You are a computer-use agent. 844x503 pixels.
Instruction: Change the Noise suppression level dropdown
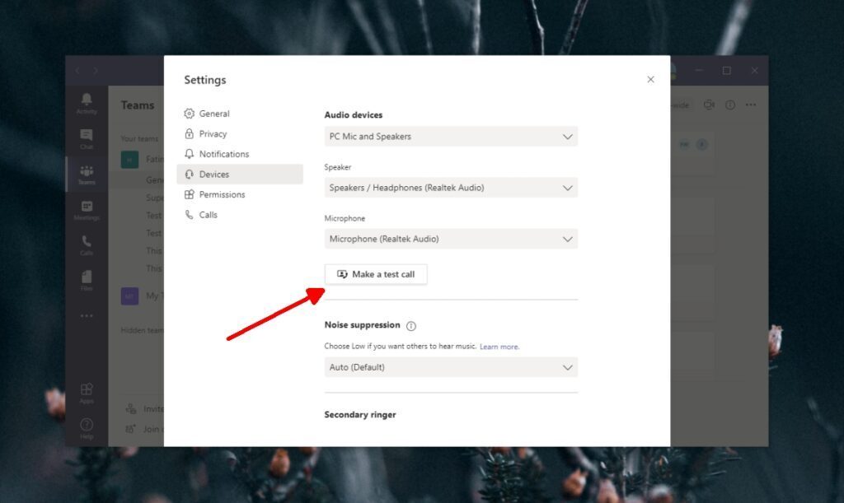pyautogui.click(x=451, y=367)
